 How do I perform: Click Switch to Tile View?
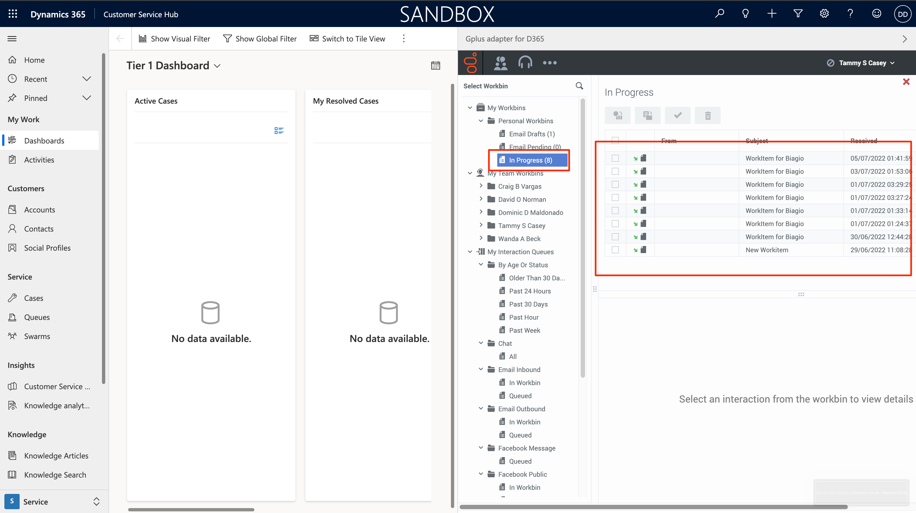tap(347, 38)
